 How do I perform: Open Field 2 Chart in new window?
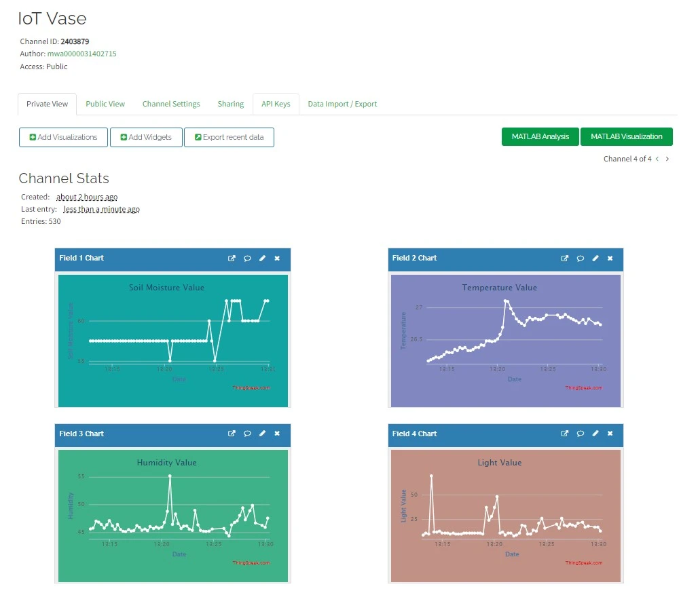[x=564, y=258]
